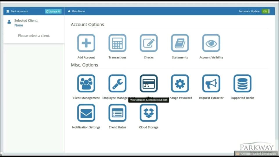The image size is (279, 157).
Task: Open Employee Management wrench icon
Action: pyautogui.click(x=117, y=83)
